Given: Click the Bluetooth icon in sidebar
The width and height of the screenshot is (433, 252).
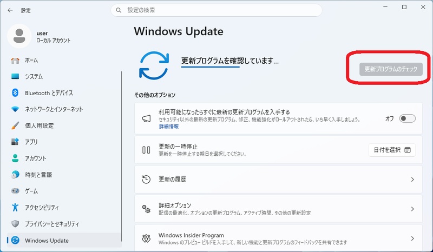Looking at the screenshot, I should 15,92.
